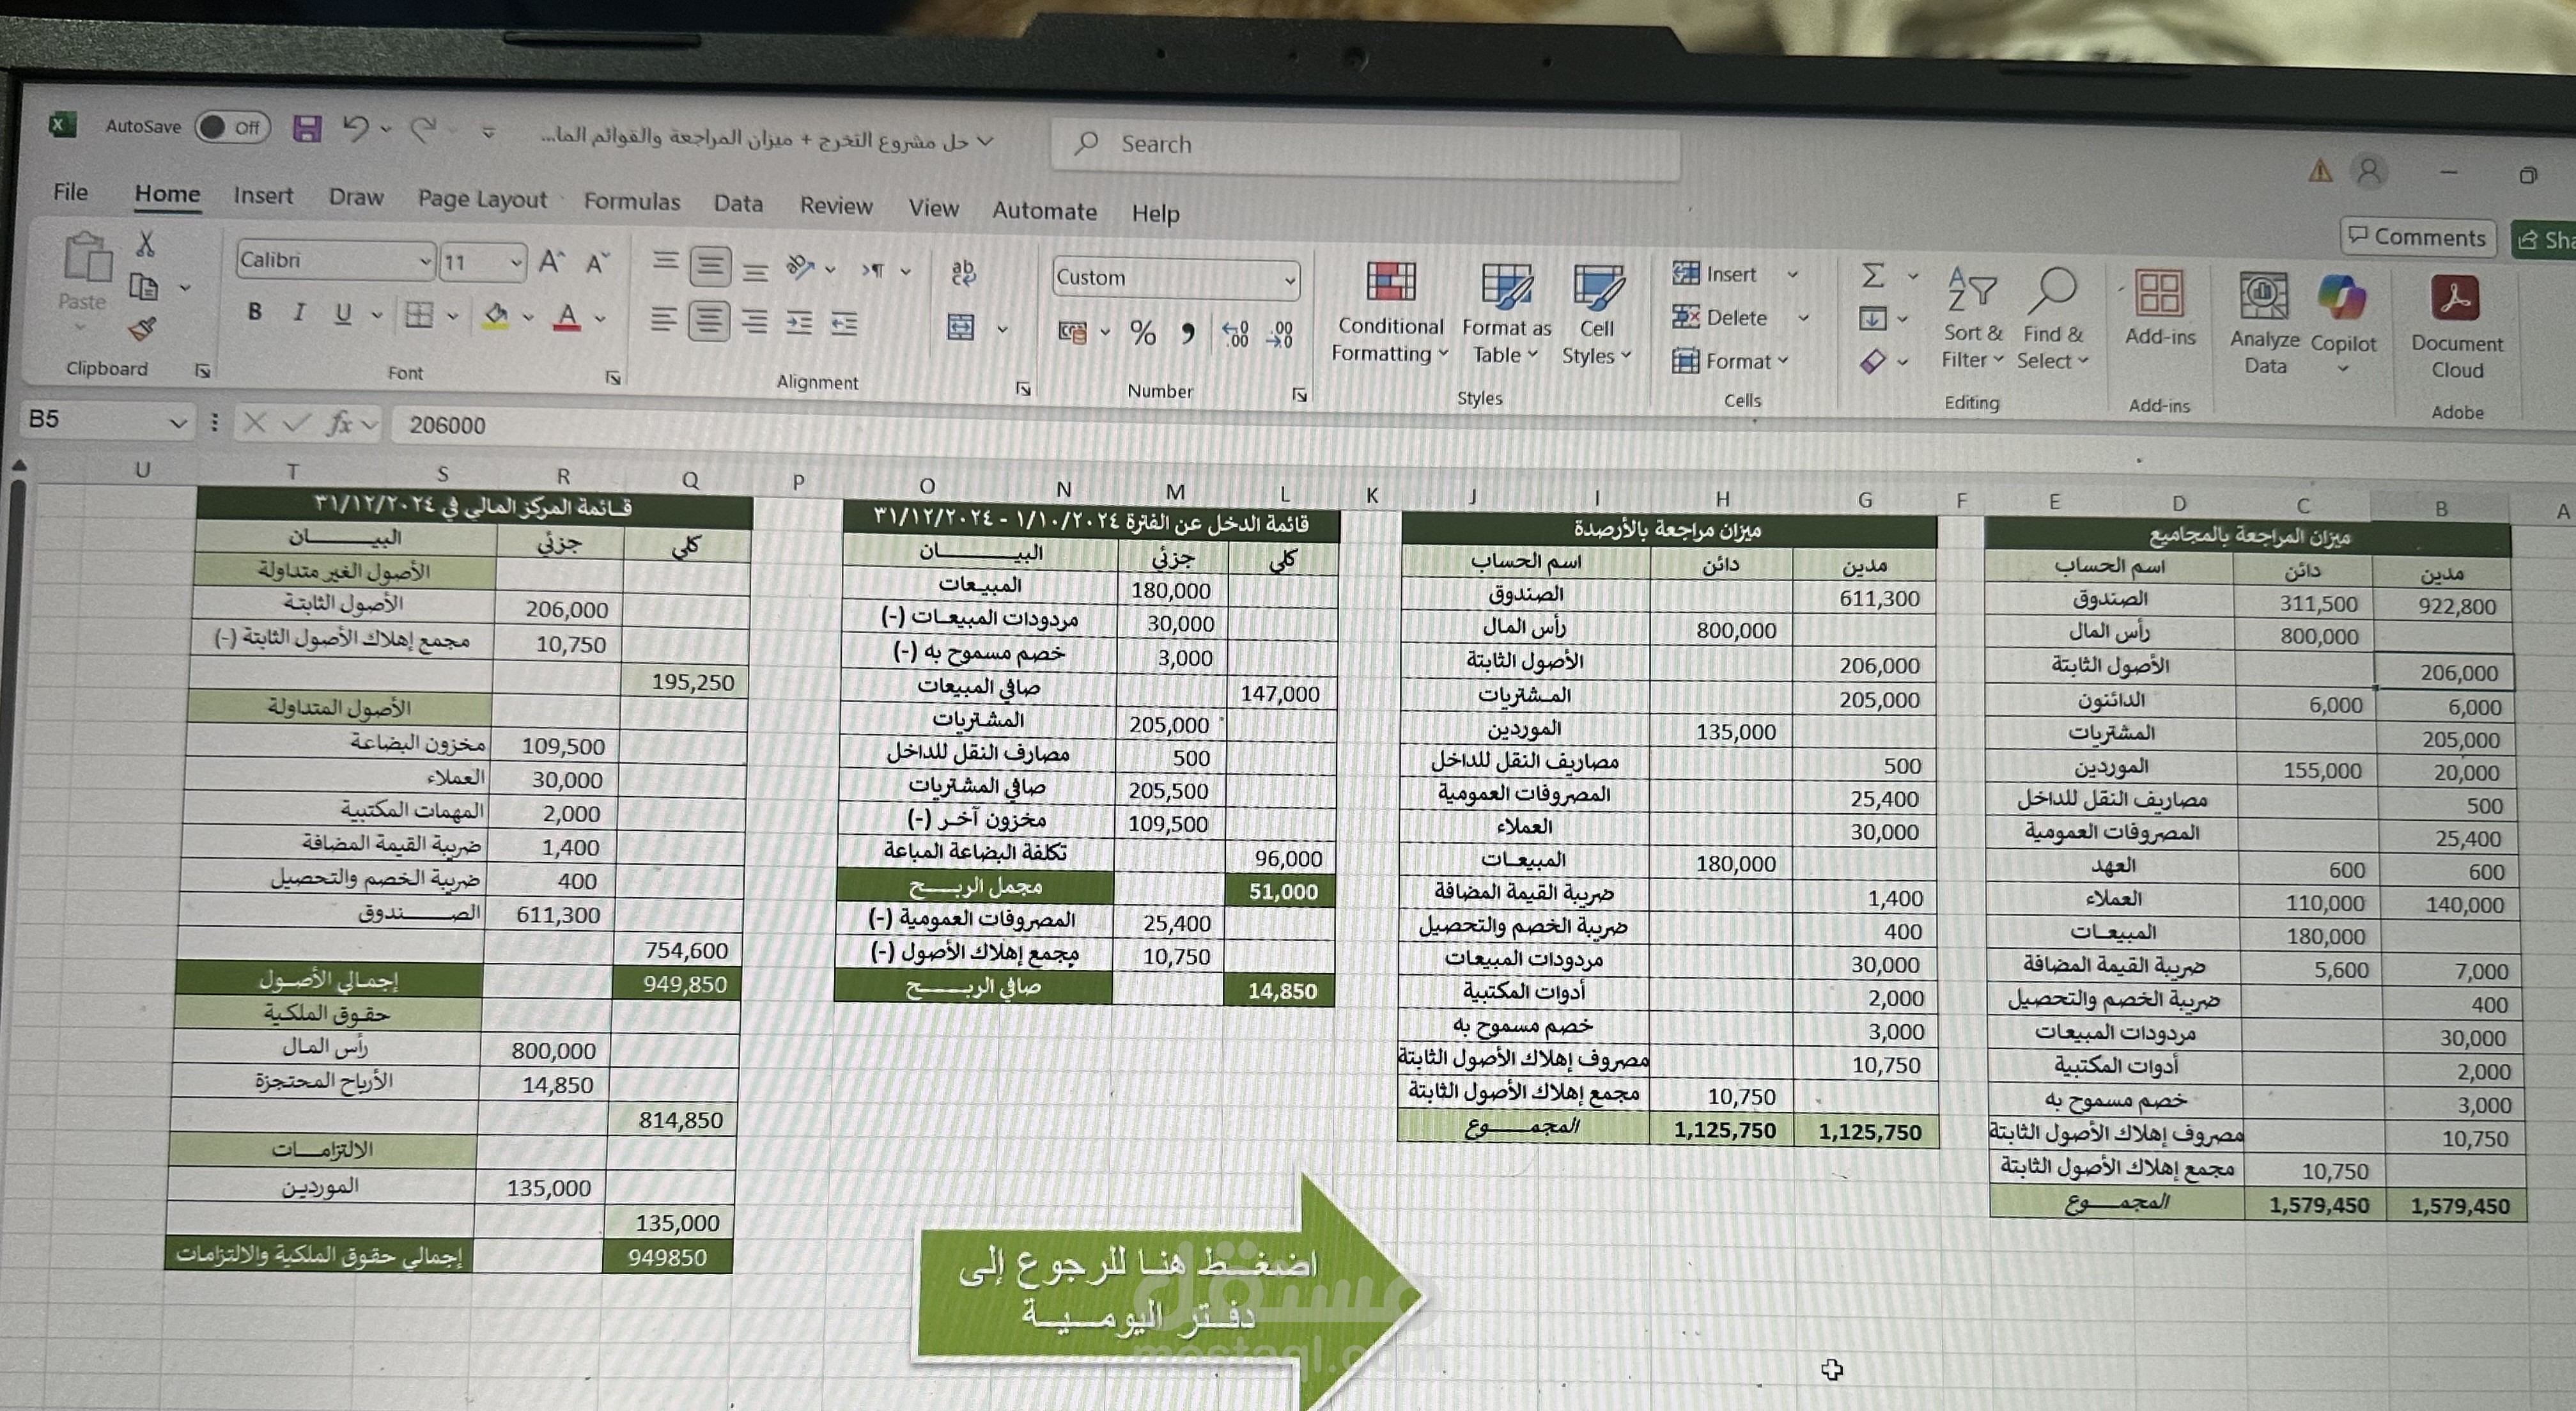Toggle Underline formatting

click(x=343, y=314)
